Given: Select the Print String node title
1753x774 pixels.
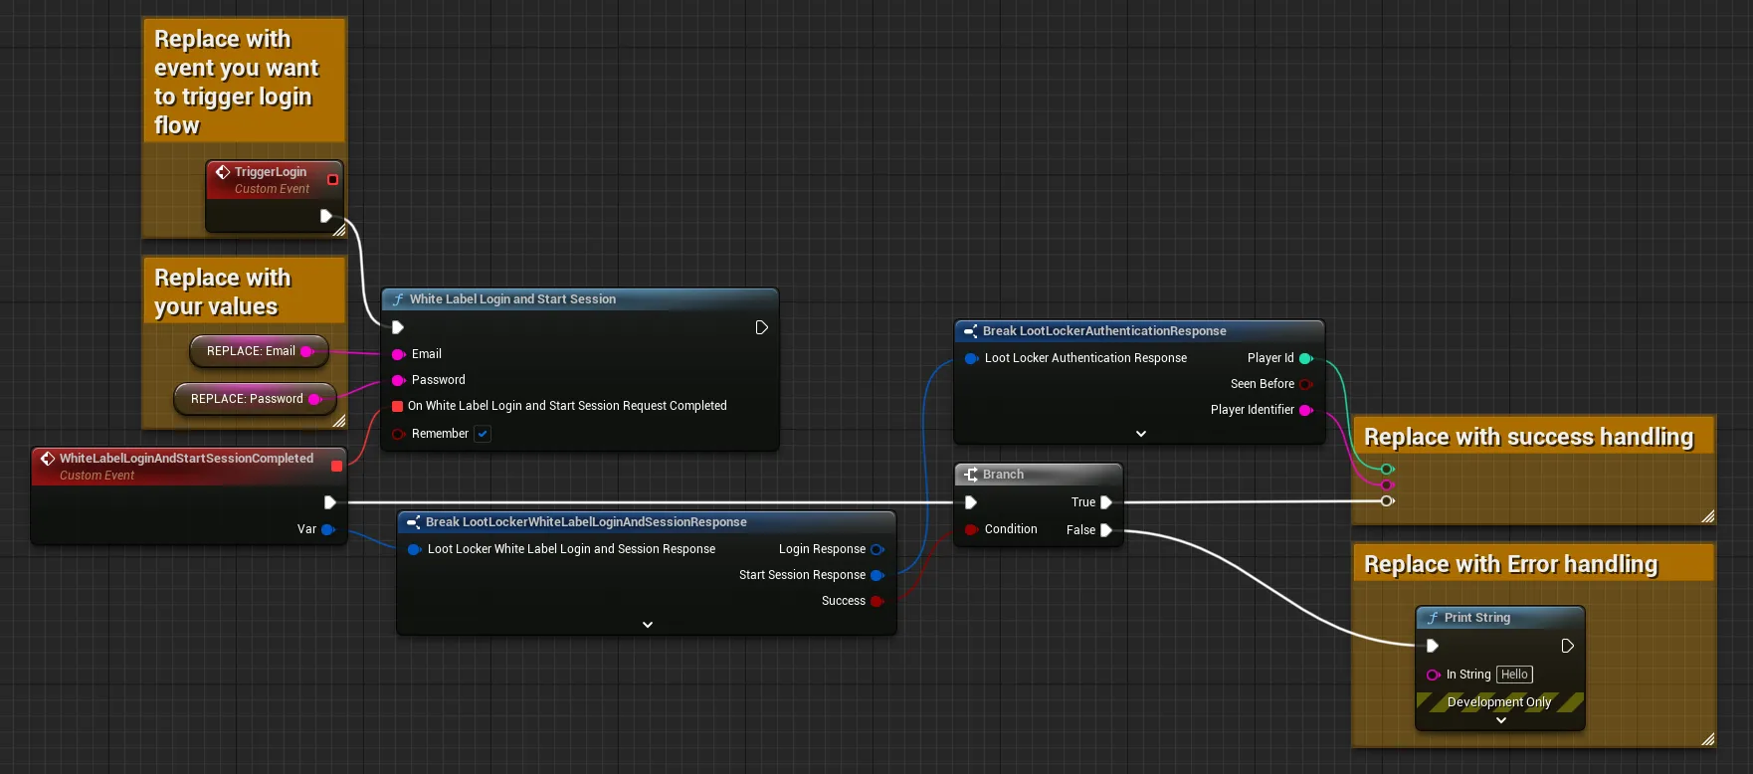Looking at the screenshot, I should (x=1476, y=618).
